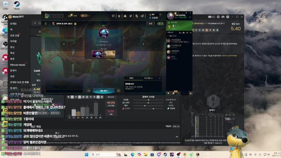The height and width of the screenshot is (158, 281).
Task: Click the first friend in the social list
Action: [x=179, y=41]
